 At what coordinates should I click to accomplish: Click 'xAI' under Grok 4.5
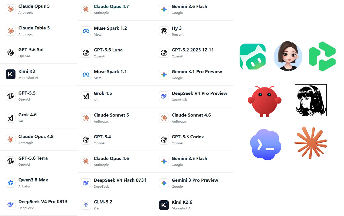[x=96, y=100]
